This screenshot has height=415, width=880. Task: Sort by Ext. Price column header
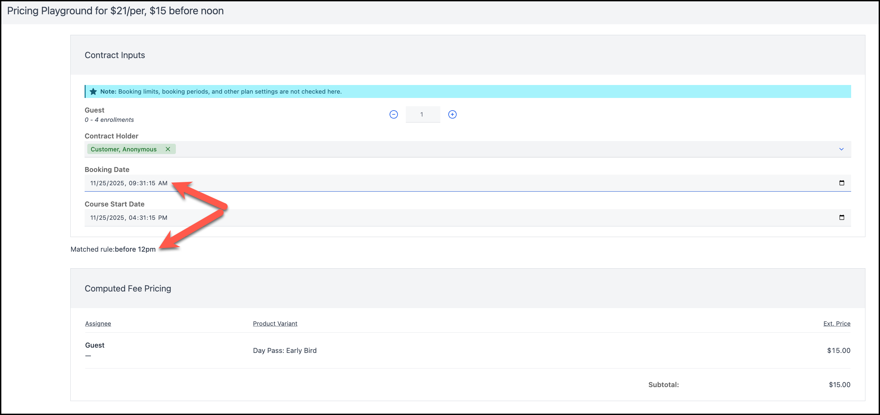tap(836, 323)
